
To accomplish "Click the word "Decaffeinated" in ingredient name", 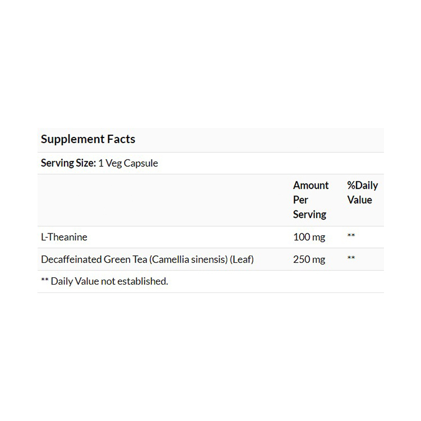I will pyautogui.click(x=71, y=259).
